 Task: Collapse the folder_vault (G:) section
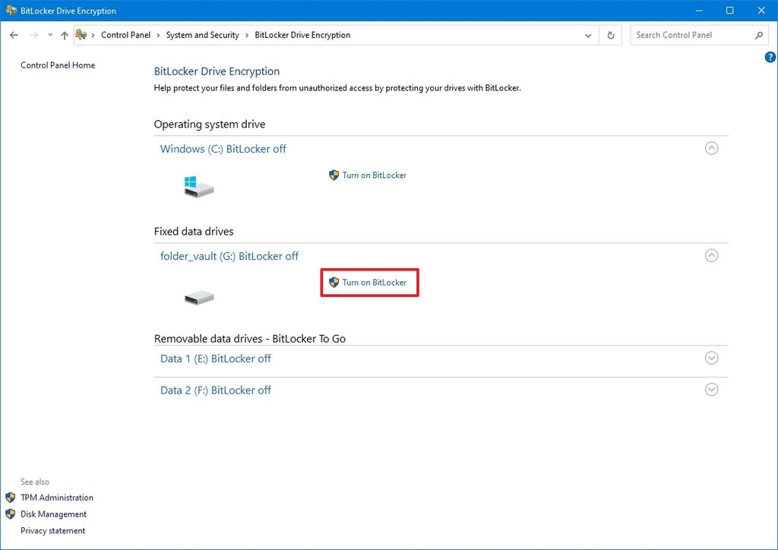(x=712, y=255)
